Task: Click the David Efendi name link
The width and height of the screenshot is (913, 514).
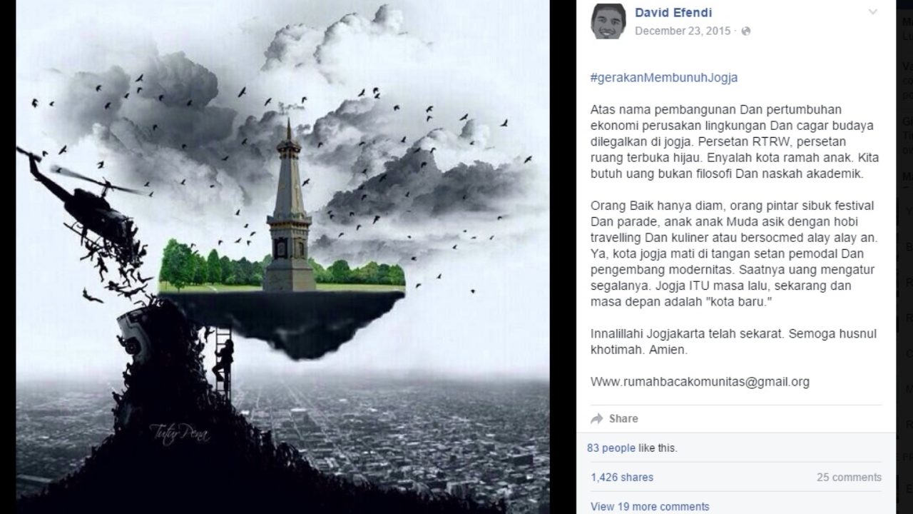Action: [673, 13]
